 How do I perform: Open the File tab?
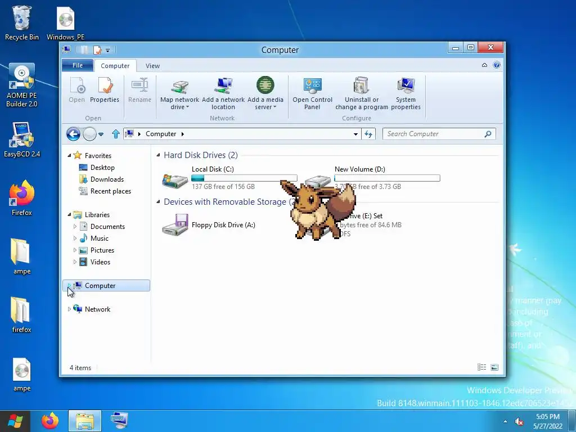click(78, 65)
